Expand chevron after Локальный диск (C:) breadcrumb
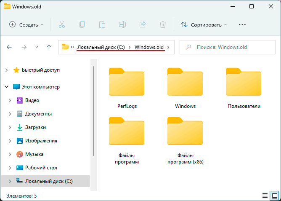The image size is (281, 201). pos(130,47)
